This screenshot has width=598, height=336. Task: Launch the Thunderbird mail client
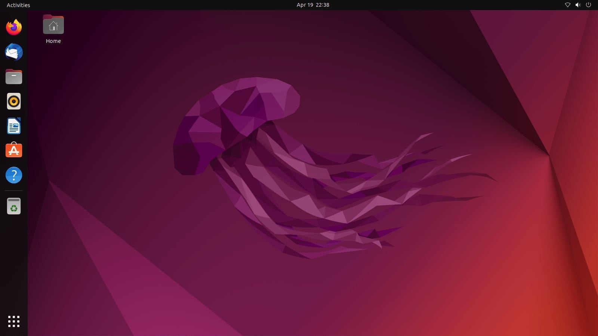pyautogui.click(x=13, y=52)
